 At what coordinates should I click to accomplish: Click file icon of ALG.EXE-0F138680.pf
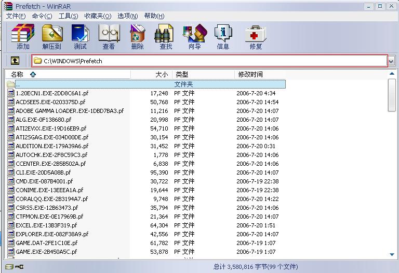point(11,120)
